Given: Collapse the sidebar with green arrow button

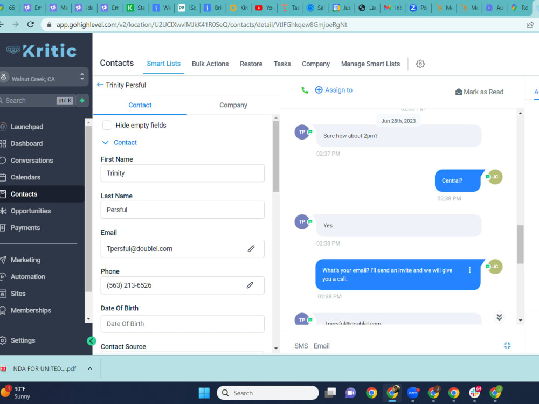Looking at the screenshot, I should (x=91, y=341).
